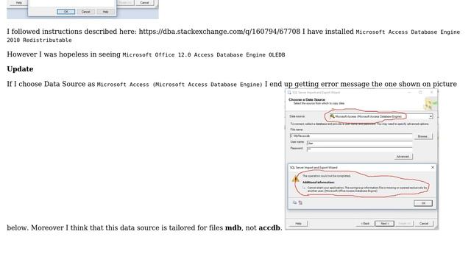Click the show details icon in error dialog
Viewport: 471px width, 265px height.
[300, 203]
